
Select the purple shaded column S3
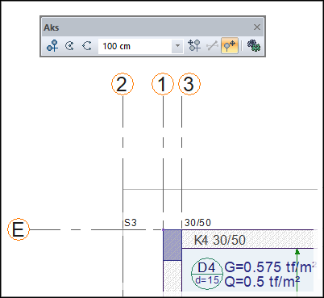point(172,246)
